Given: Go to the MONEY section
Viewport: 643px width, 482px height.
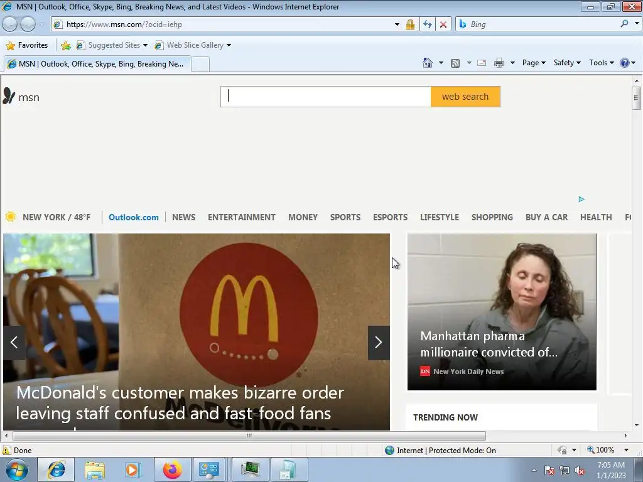Looking at the screenshot, I should tap(303, 217).
